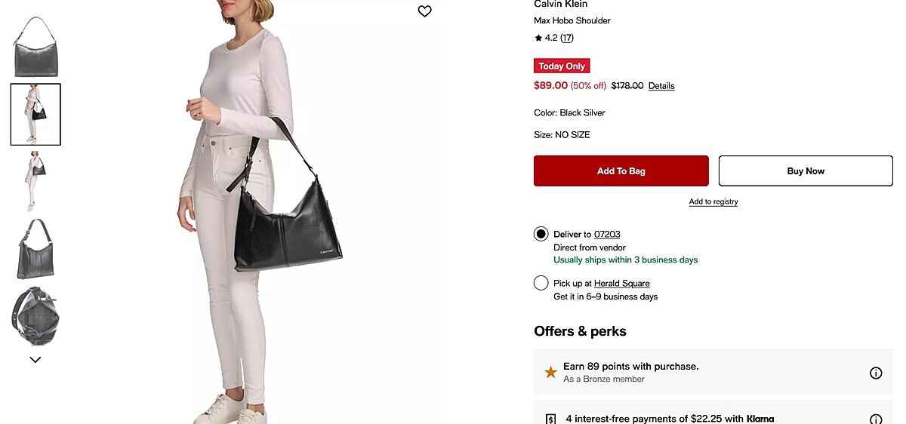Image resolution: width=906 pixels, height=424 pixels.
Task: Change the Herald Square pickup store
Action: point(622,284)
